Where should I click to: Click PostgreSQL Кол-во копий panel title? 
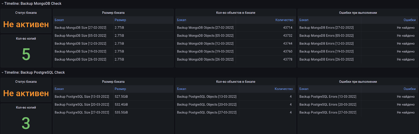click(x=26, y=108)
